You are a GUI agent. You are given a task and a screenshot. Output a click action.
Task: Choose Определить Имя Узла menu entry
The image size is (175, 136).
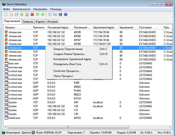[x=79, y=64]
